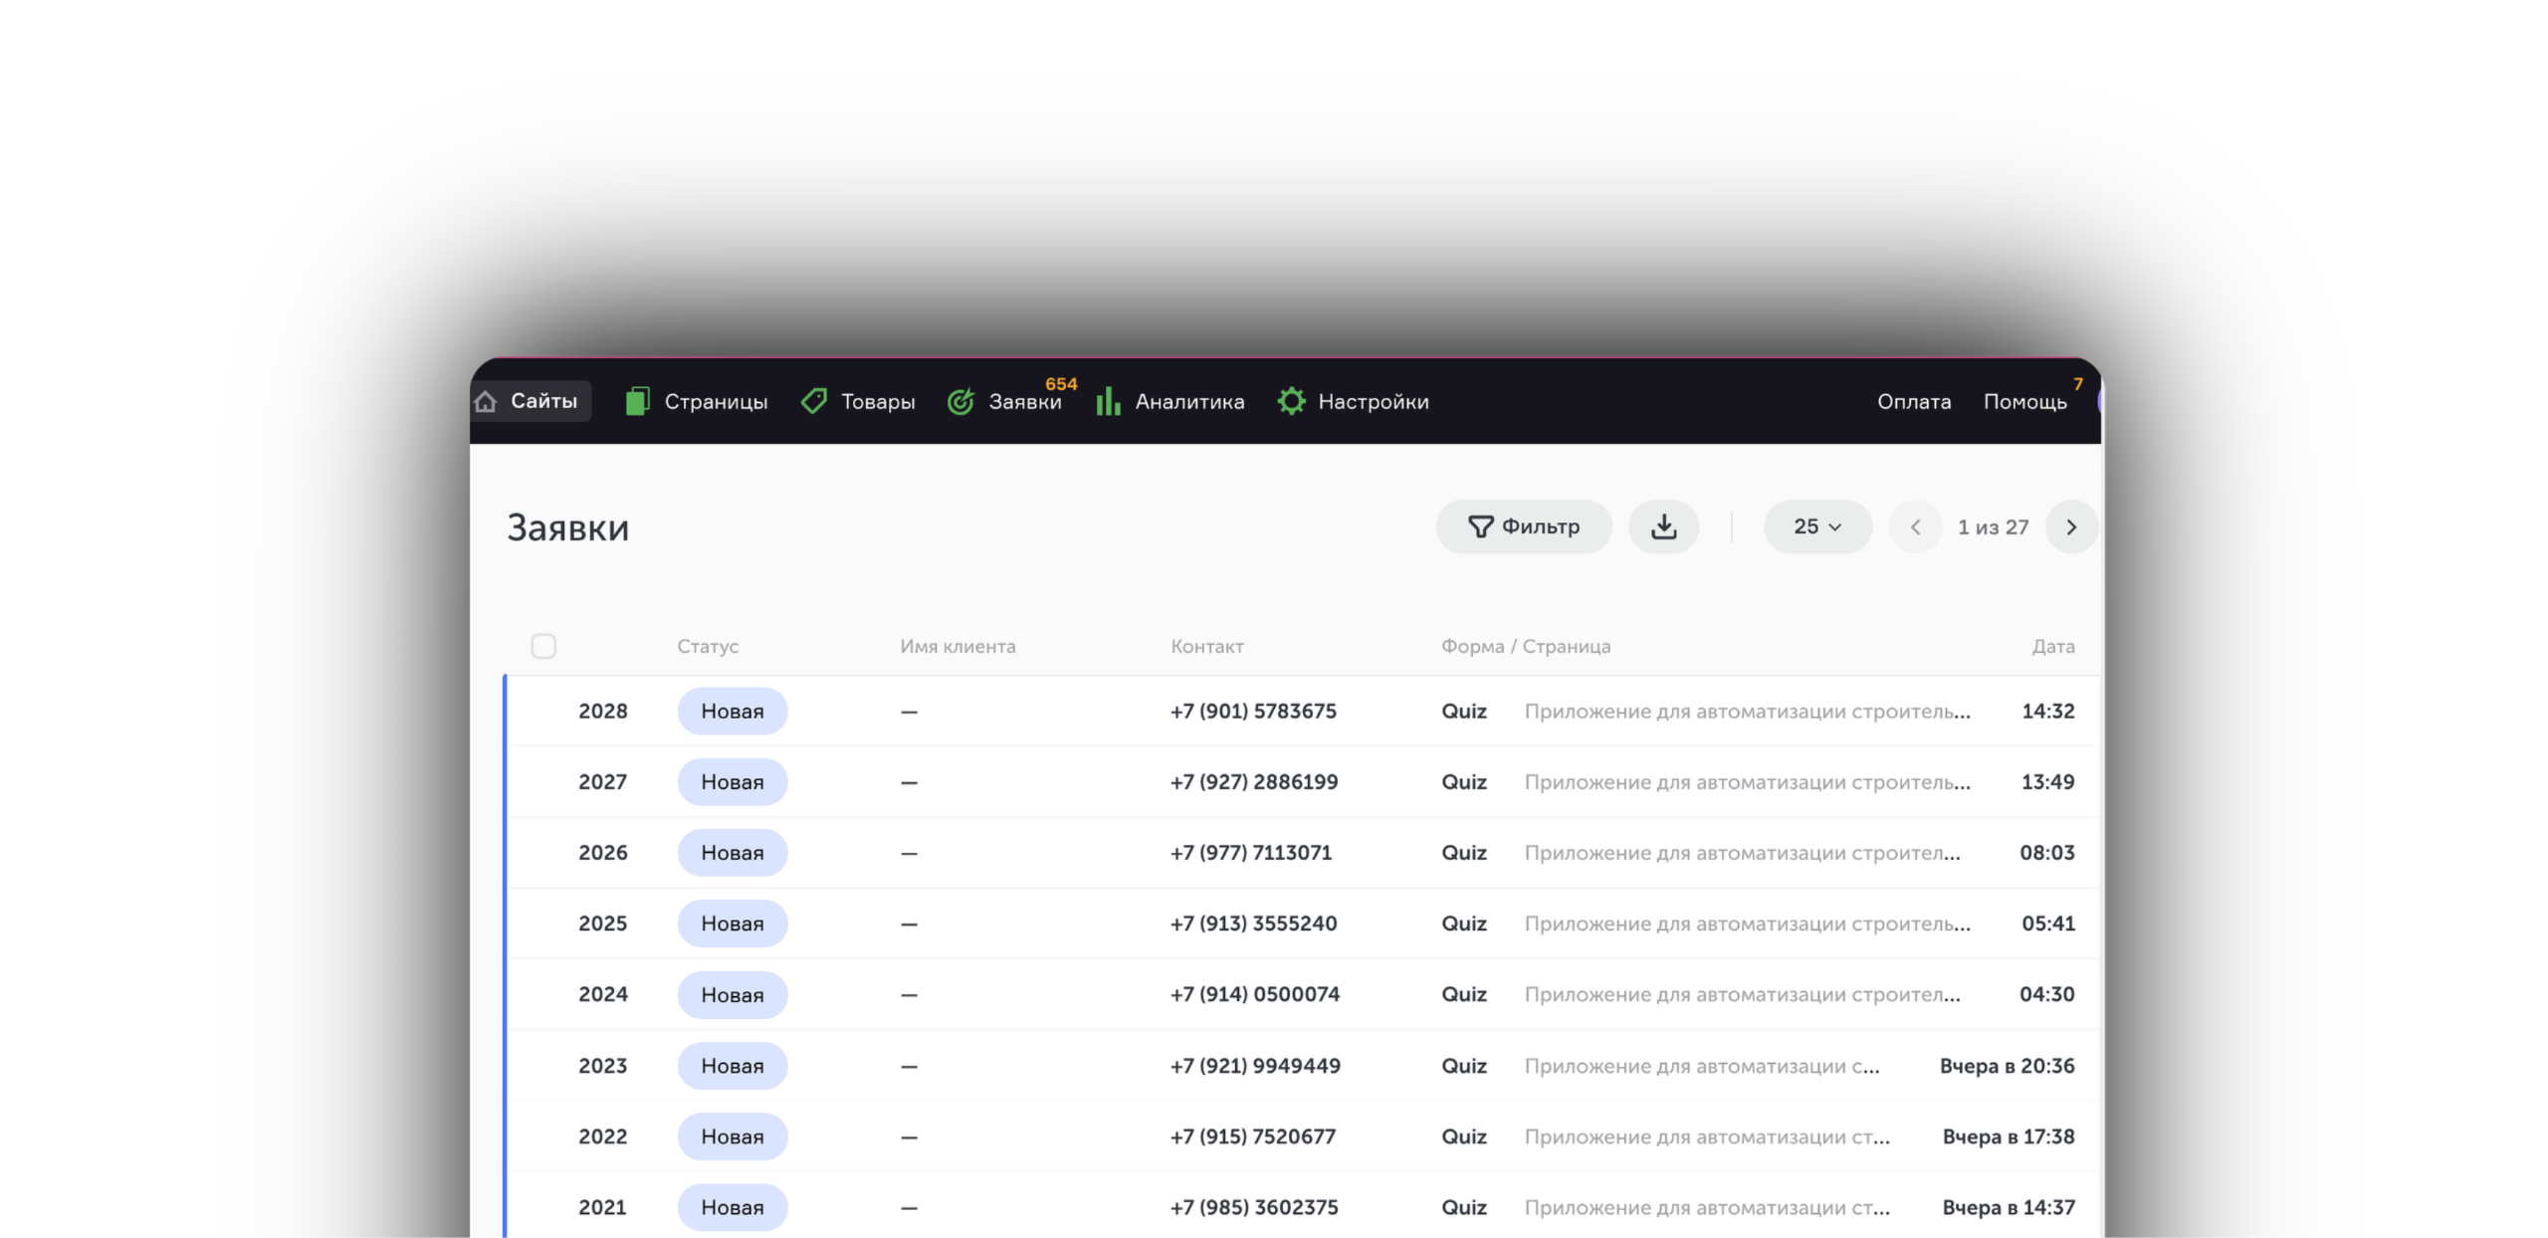Click the Фильтр button

[1524, 526]
